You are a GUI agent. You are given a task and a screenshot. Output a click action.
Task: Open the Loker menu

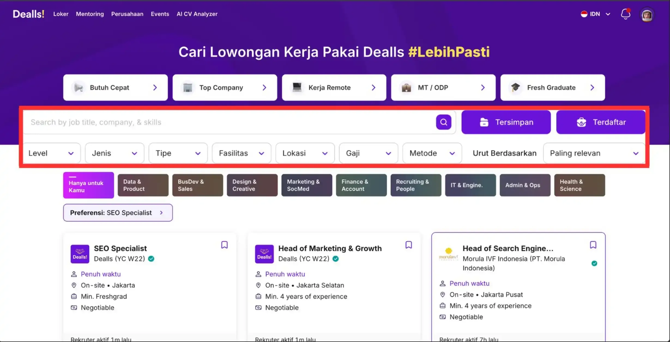61,14
